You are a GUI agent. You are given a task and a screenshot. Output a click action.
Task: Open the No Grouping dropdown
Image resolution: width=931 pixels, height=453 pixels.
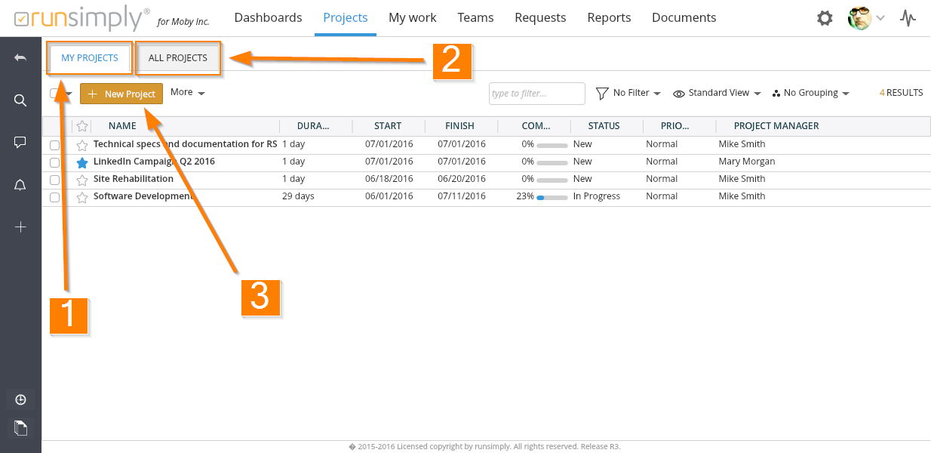tap(811, 93)
